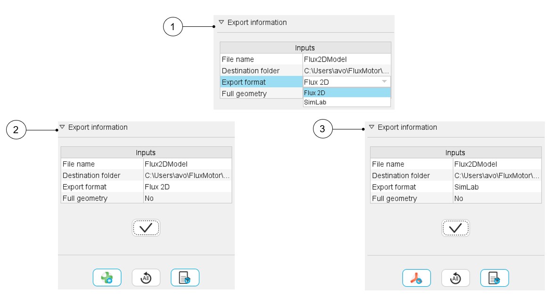Click the Export format value showing SimLab
The image size is (552, 297).
497,187
